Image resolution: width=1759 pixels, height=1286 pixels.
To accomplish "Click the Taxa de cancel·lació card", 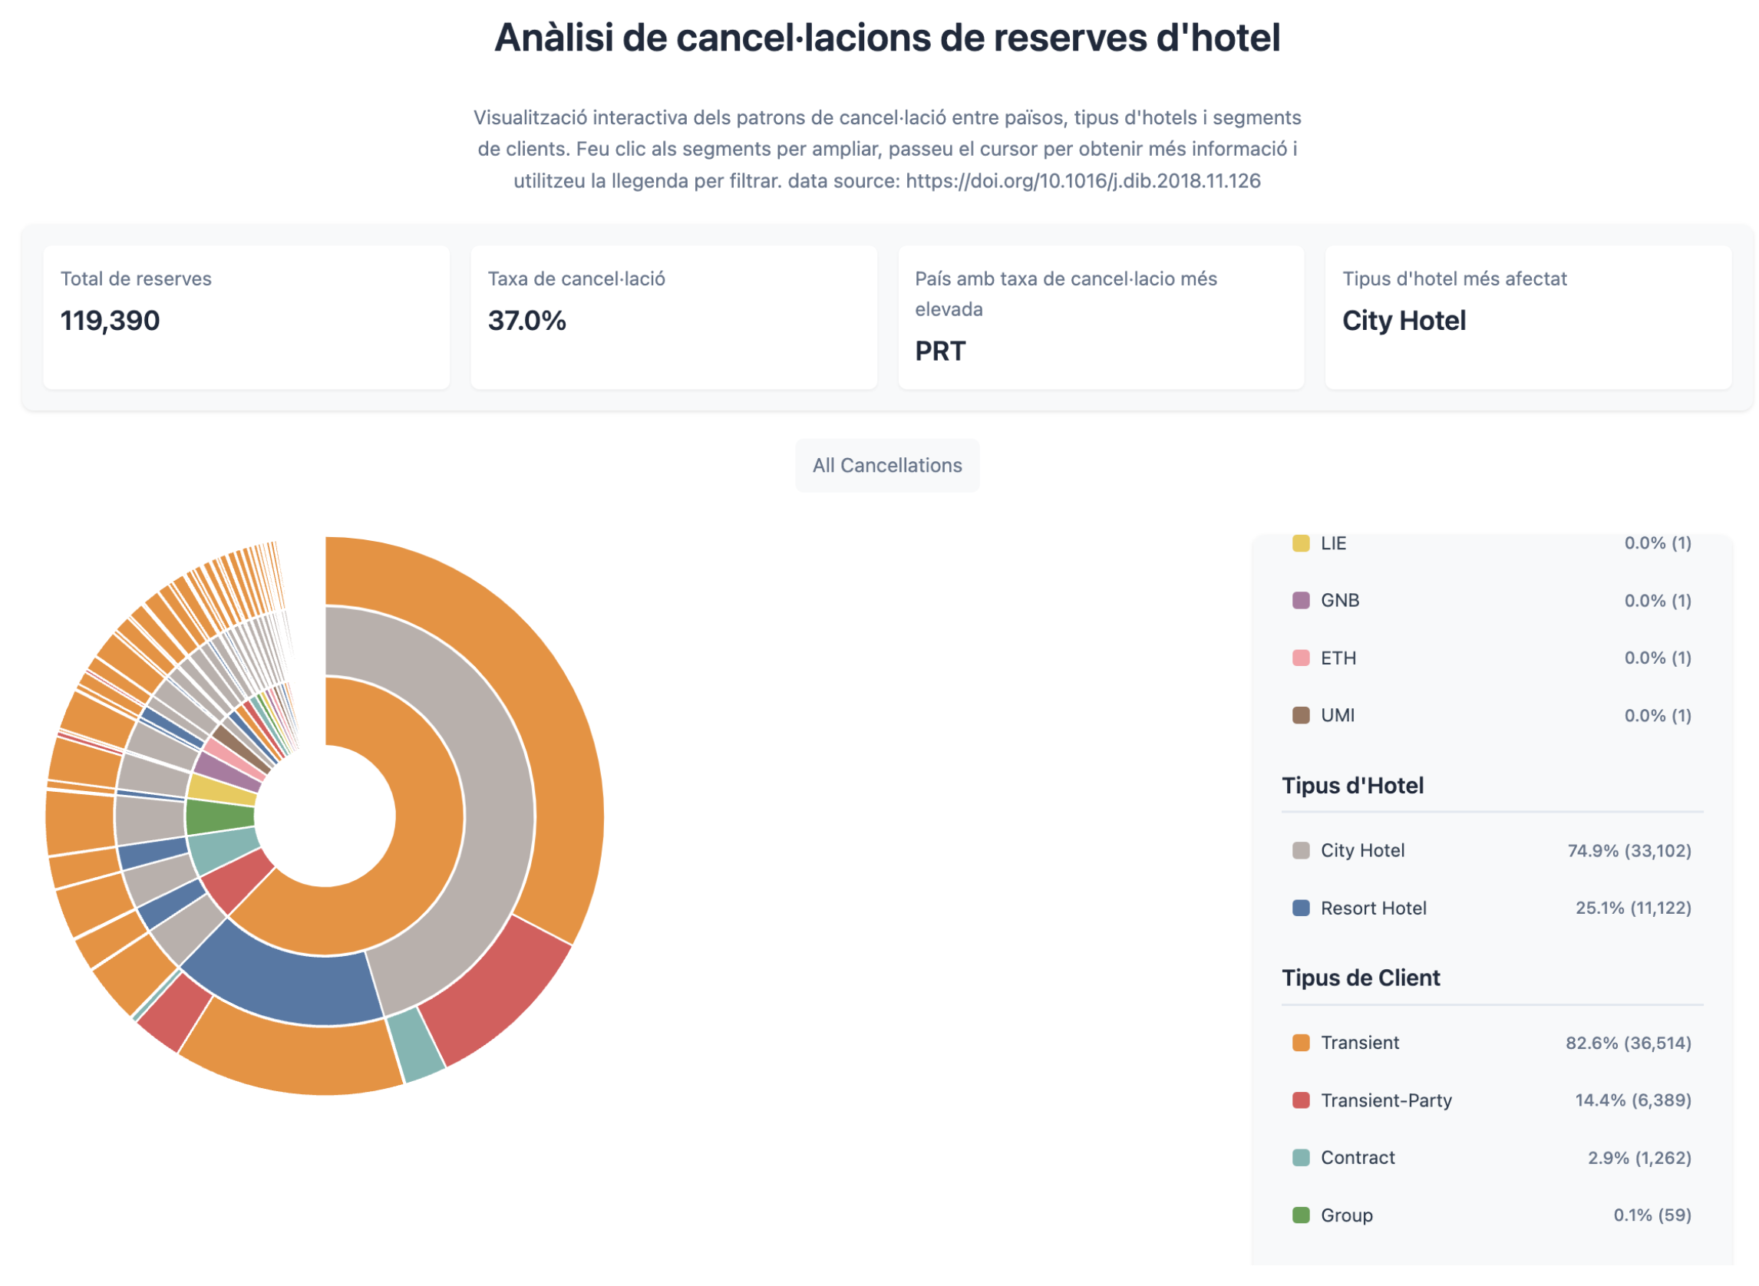I will (x=673, y=318).
